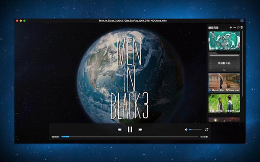The width and height of the screenshot is (260, 162).
Task: Click the window title filename
Action: (133, 21)
